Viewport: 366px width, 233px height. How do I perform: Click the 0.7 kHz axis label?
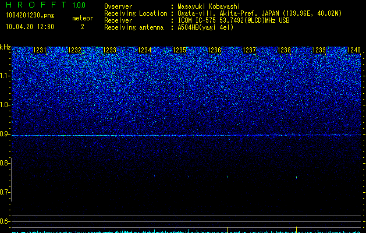[5, 192]
